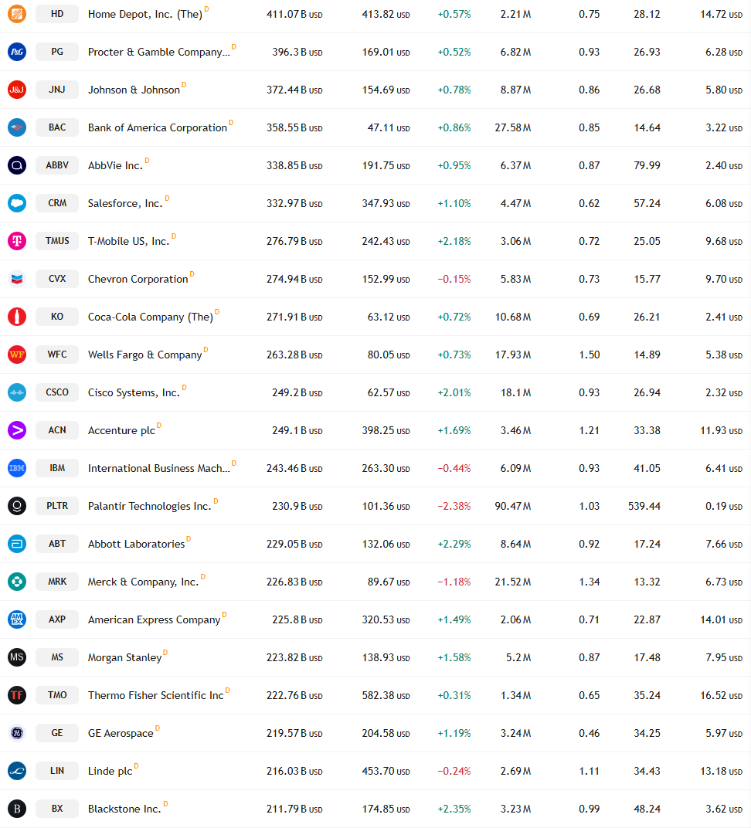Open the WFC ticker badge
Screen dimensions: 751x828
[57, 355]
